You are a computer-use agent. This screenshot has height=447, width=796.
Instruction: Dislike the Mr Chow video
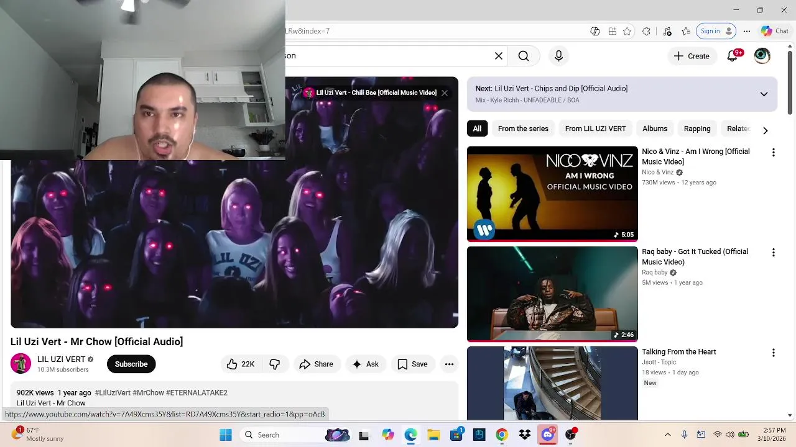(x=274, y=364)
